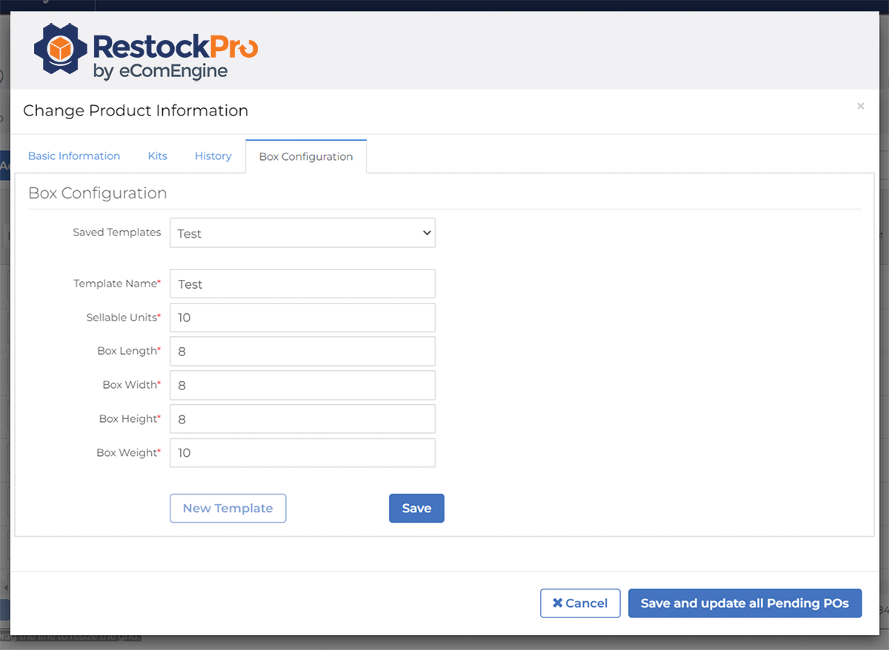Click the Box Length label
889x650 pixels.
(x=129, y=351)
